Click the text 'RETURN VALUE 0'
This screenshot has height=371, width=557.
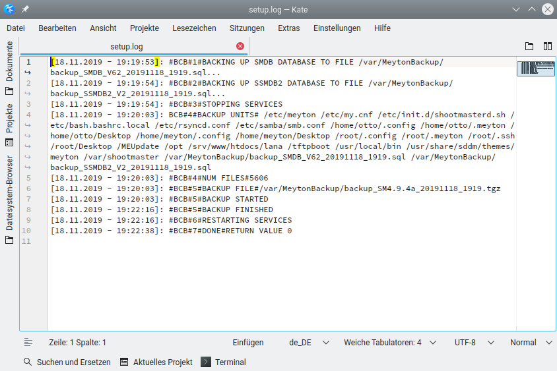tap(259, 231)
